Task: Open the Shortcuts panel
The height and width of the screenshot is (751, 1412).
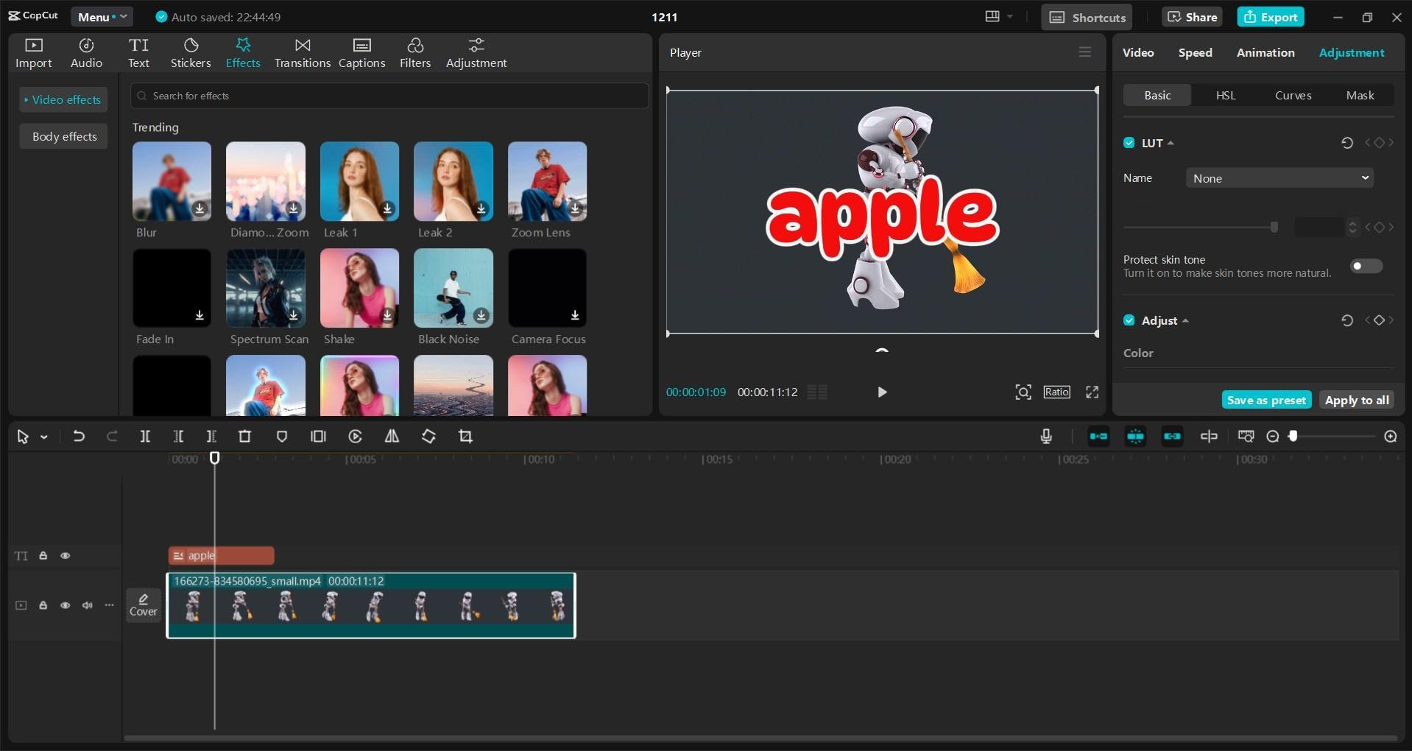Action: tap(1087, 17)
